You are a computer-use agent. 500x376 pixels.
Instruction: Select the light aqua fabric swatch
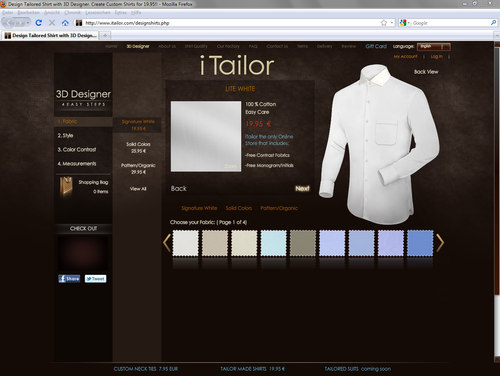pyautogui.click(x=274, y=243)
